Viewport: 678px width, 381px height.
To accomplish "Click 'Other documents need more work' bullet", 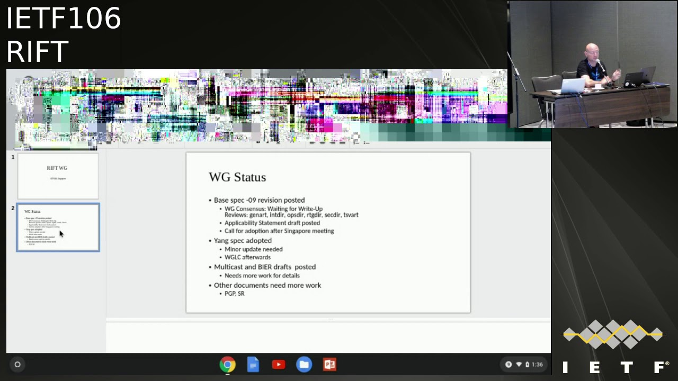I will (x=267, y=285).
